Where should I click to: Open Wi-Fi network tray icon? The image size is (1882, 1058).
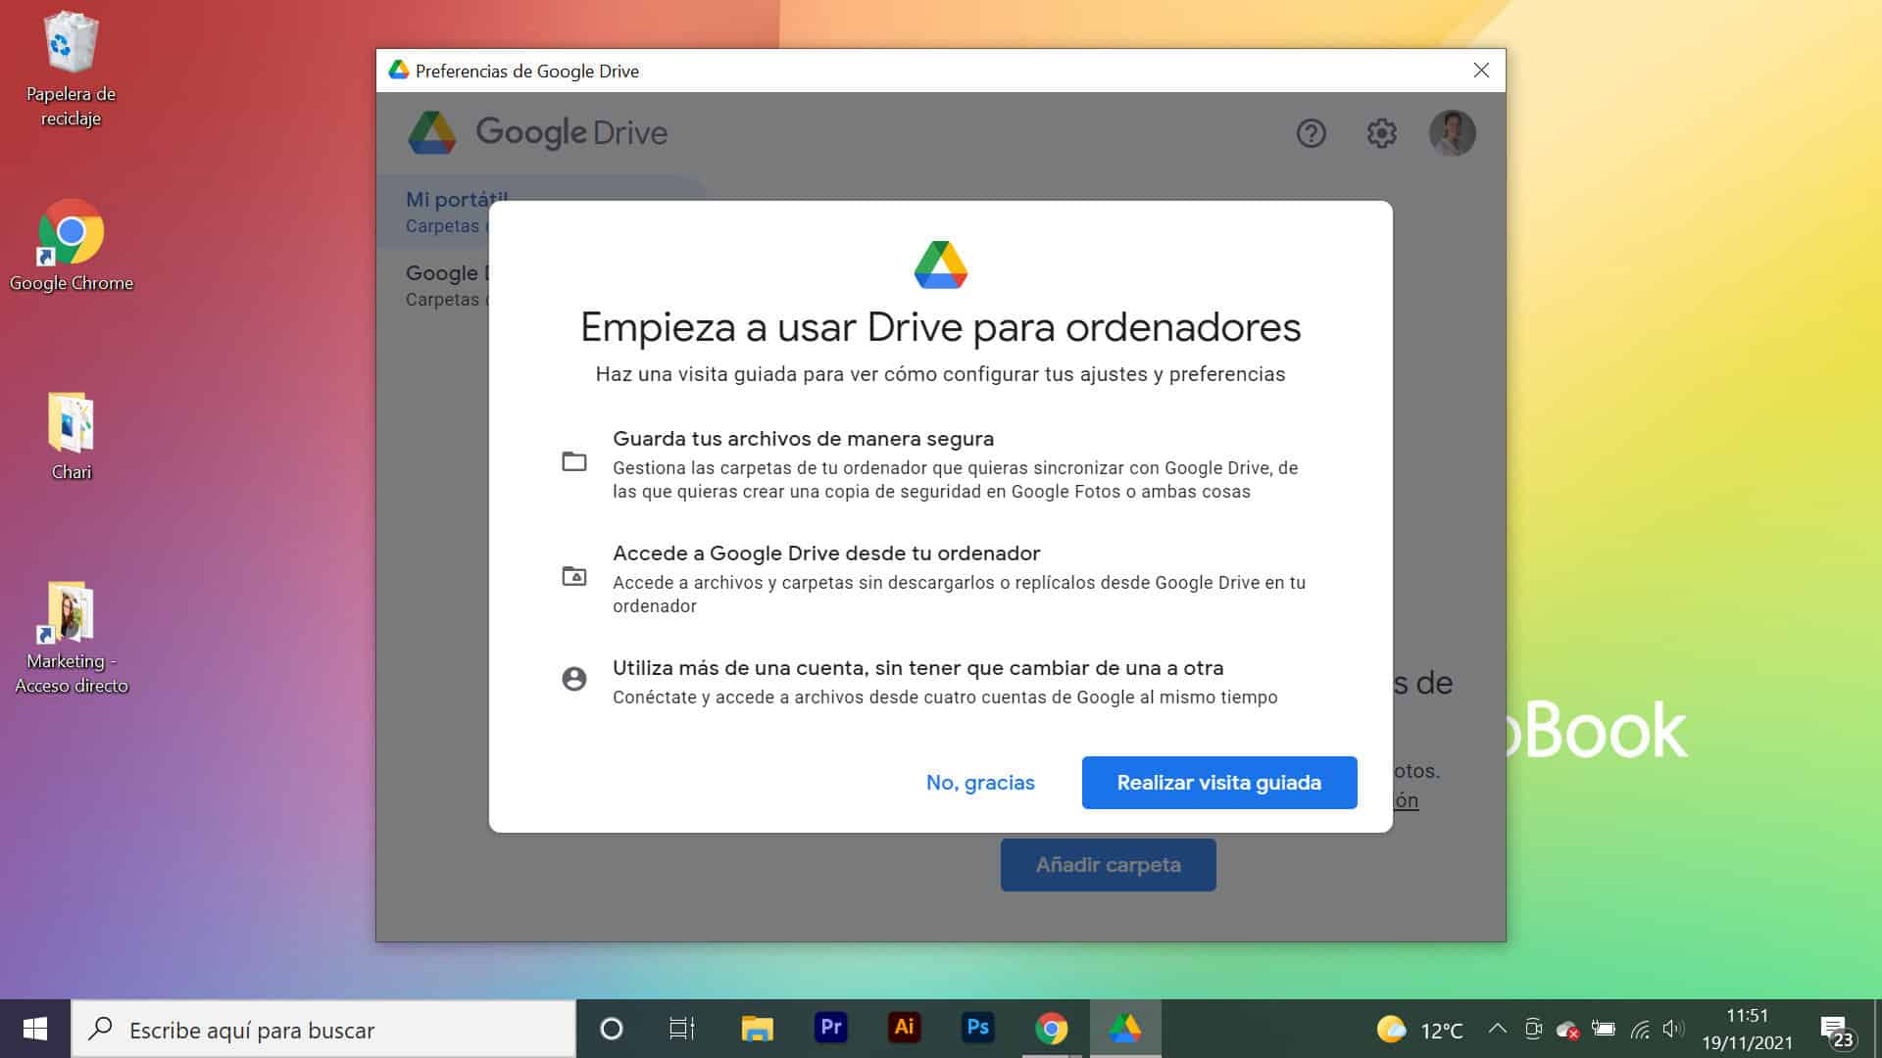[x=1640, y=1030]
